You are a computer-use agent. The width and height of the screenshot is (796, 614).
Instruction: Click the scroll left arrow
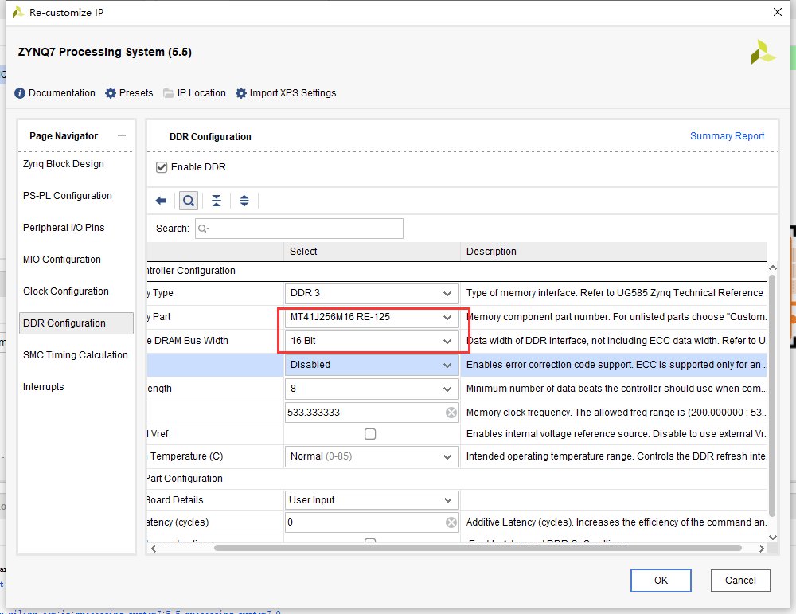154,548
